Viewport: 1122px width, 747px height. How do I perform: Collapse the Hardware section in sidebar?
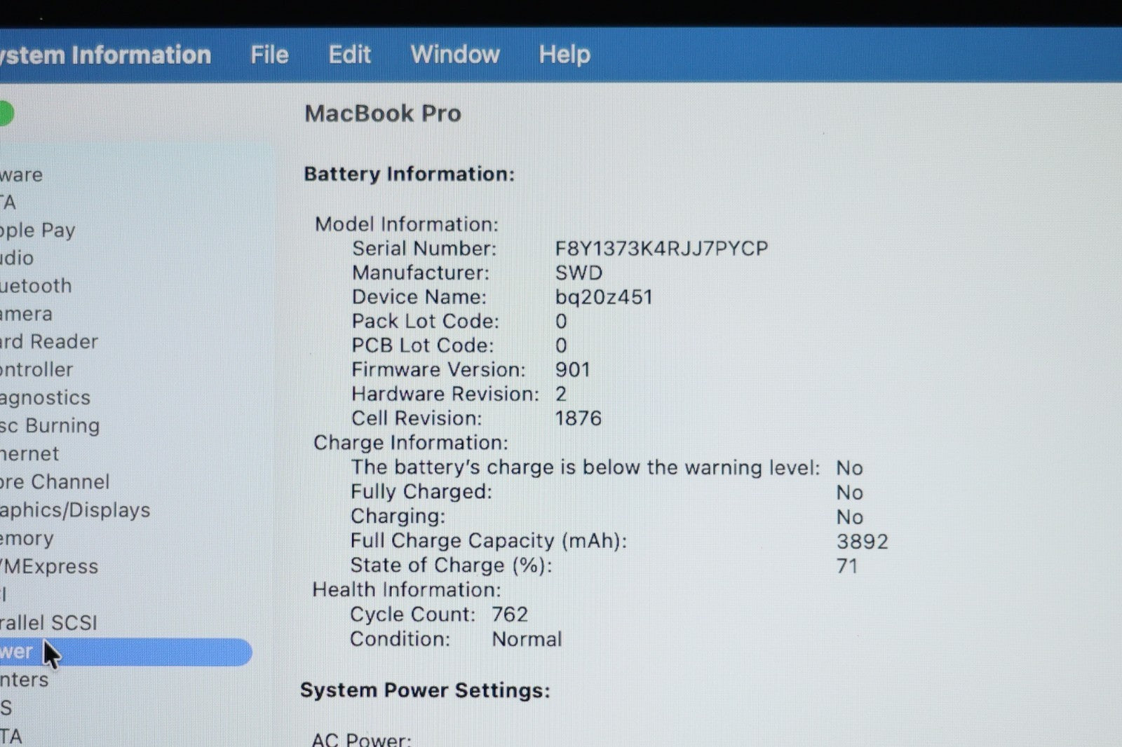(x=21, y=174)
